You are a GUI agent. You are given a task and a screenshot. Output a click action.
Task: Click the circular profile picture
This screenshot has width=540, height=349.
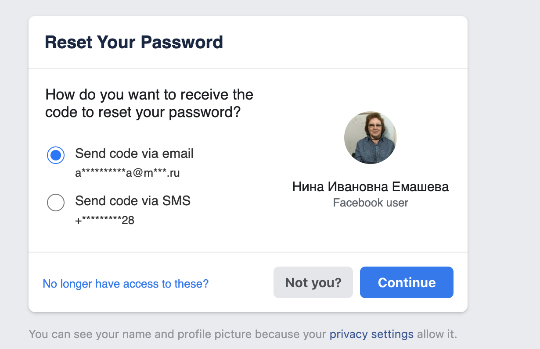(370, 138)
